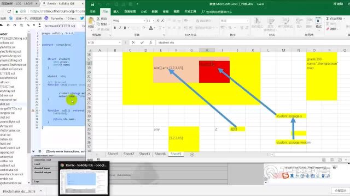The width and height of the screenshot is (350, 196).
Task: Open the font size dropdown
Action: (153, 21)
